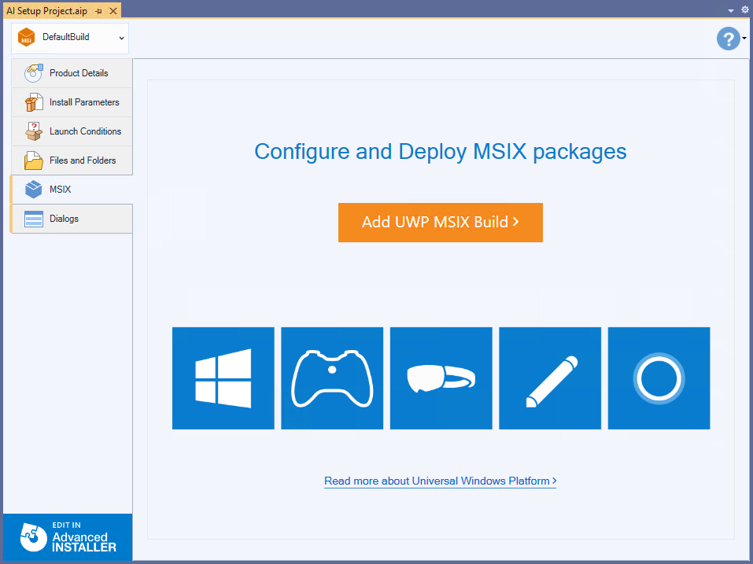The height and width of the screenshot is (564, 753).
Task: Close the AI Setup Project.aip tab
Action: (113, 10)
